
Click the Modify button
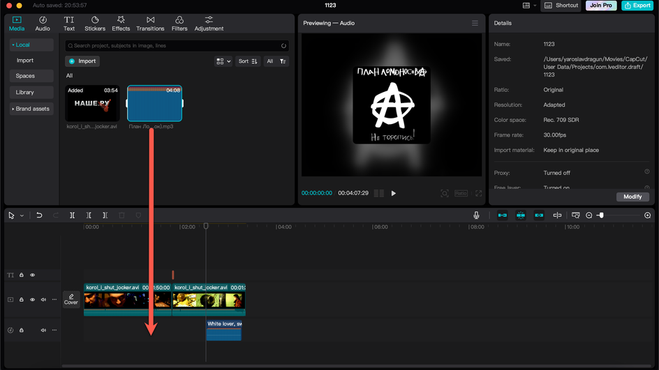pyautogui.click(x=632, y=196)
